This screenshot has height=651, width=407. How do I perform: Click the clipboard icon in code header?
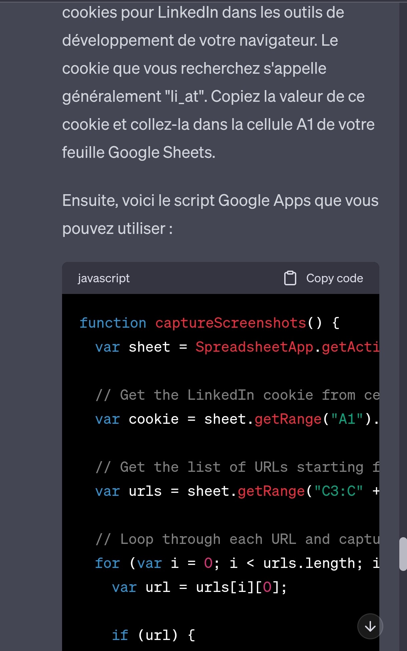click(x=290, y=278)
